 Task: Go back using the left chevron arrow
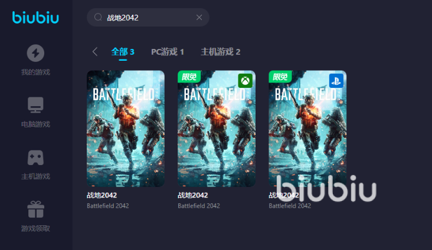(x=95, y=52)
